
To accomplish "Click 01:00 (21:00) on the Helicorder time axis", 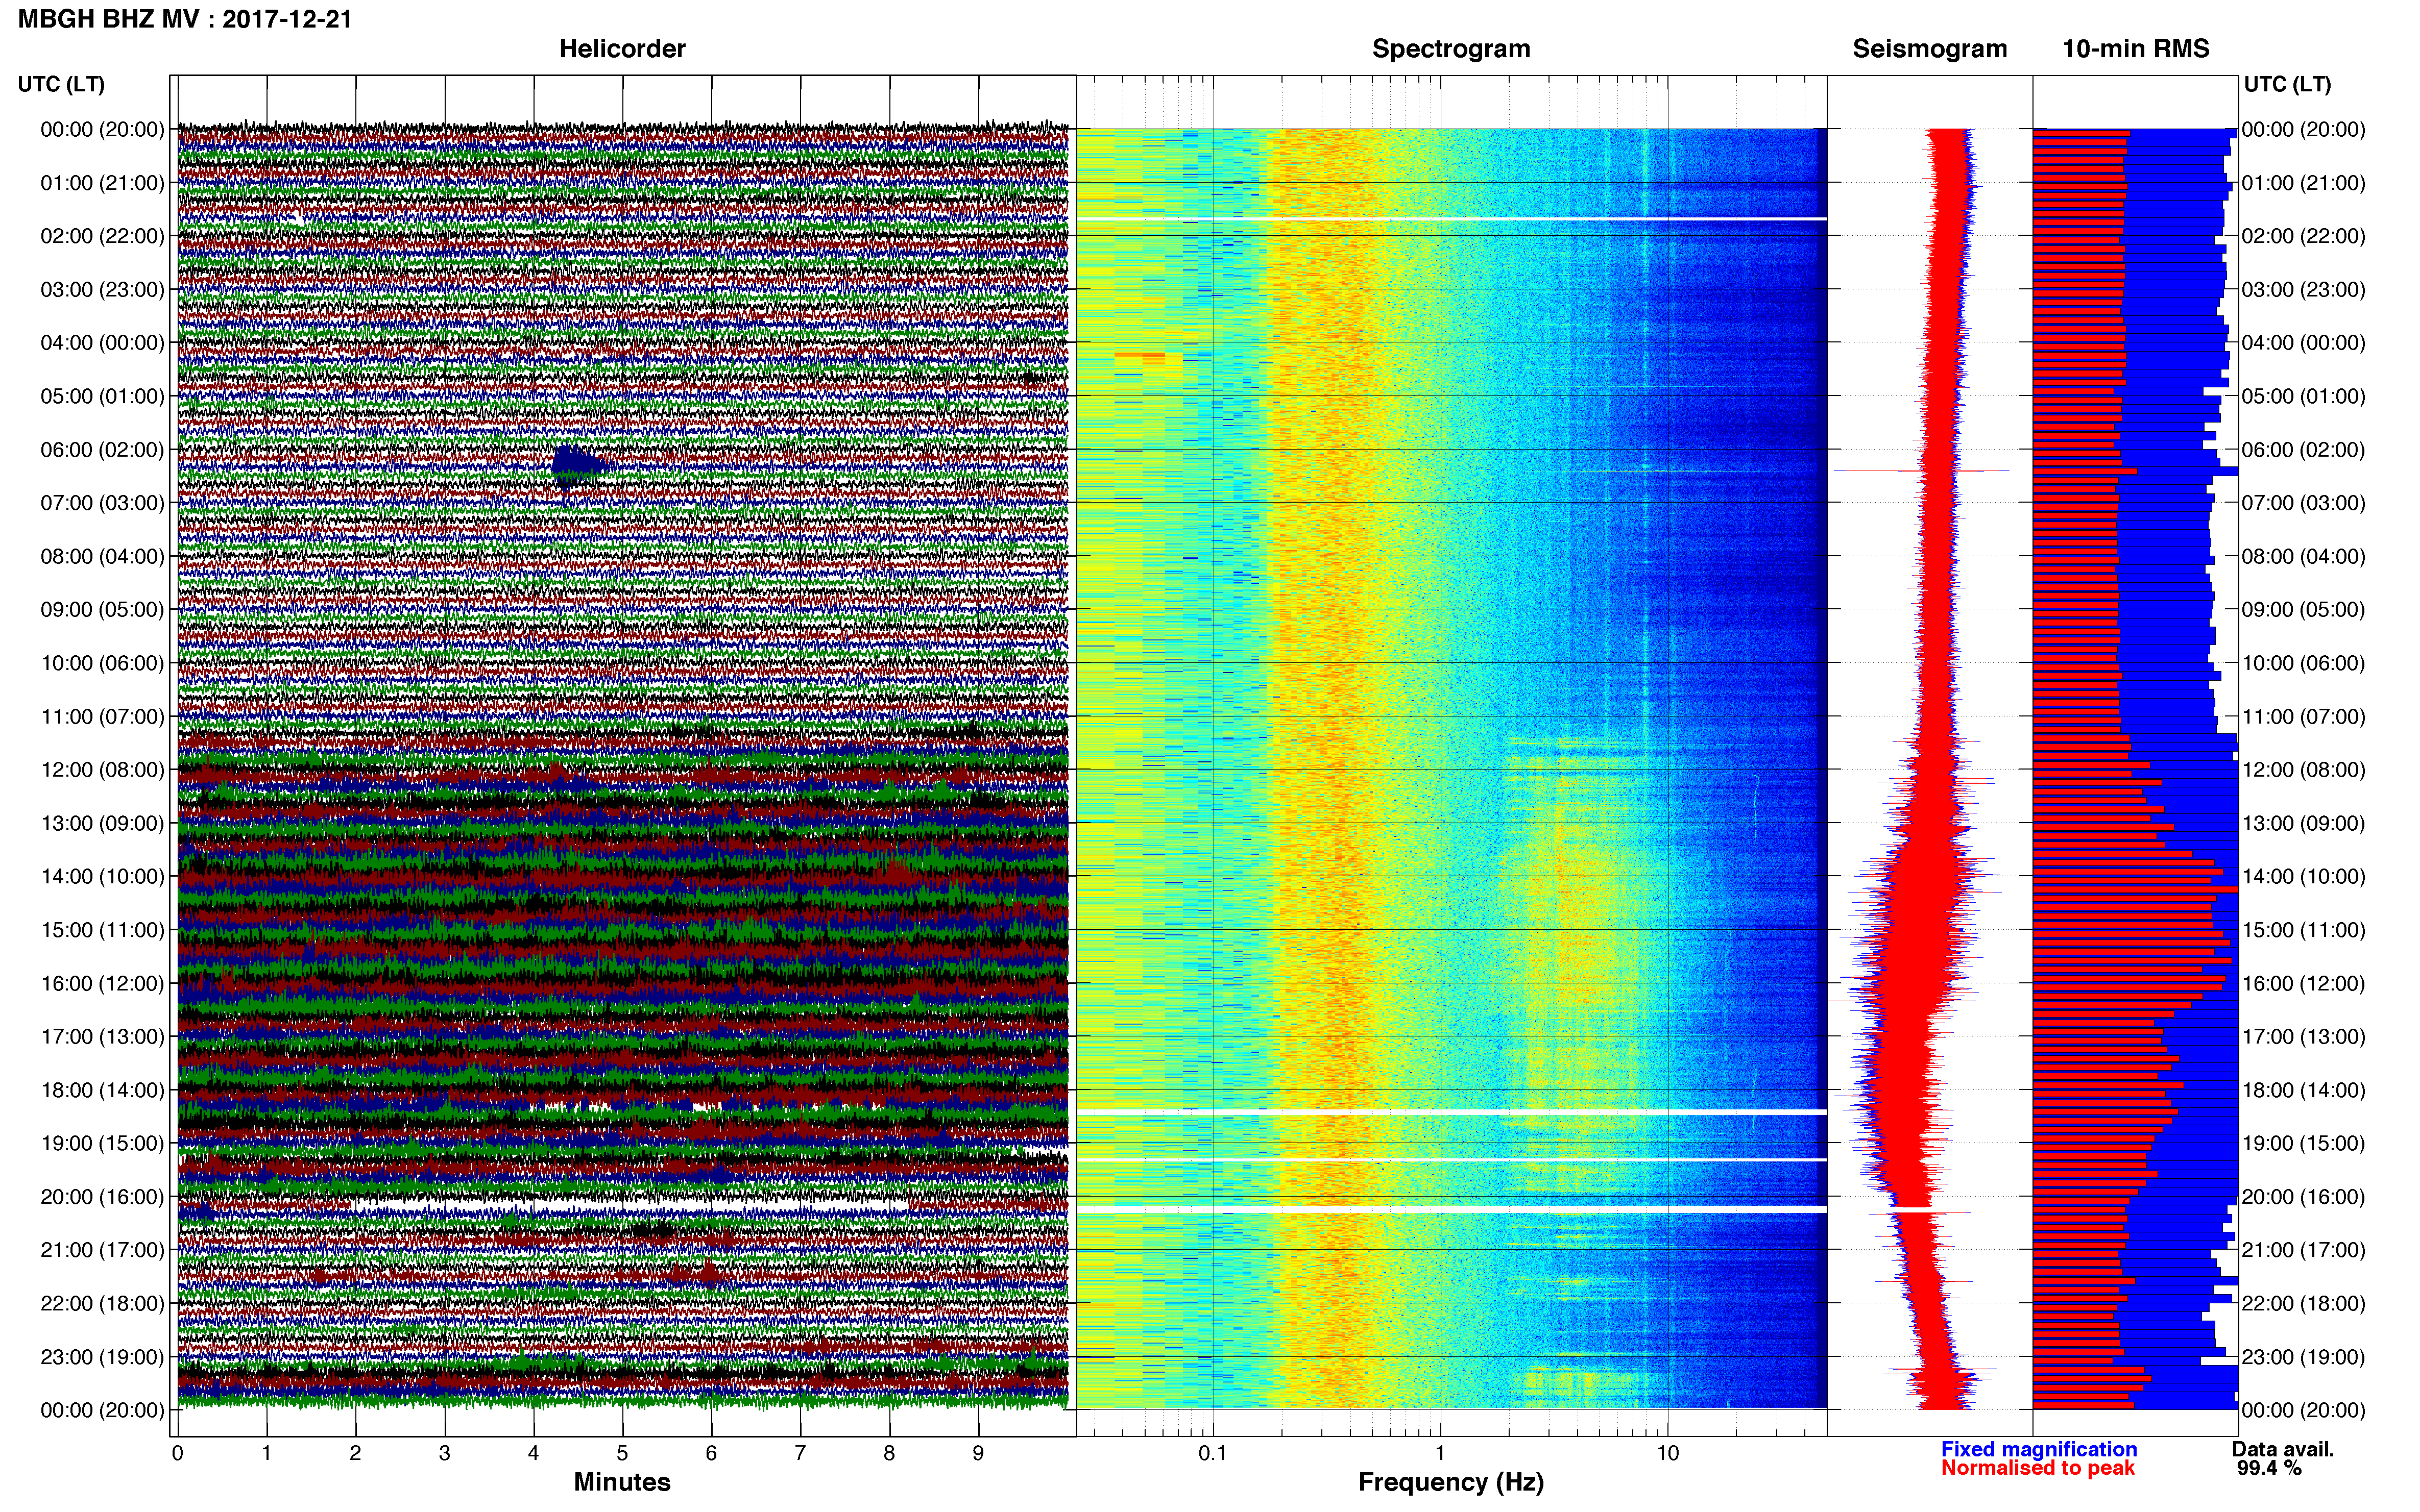I will [x=102, y=183].
